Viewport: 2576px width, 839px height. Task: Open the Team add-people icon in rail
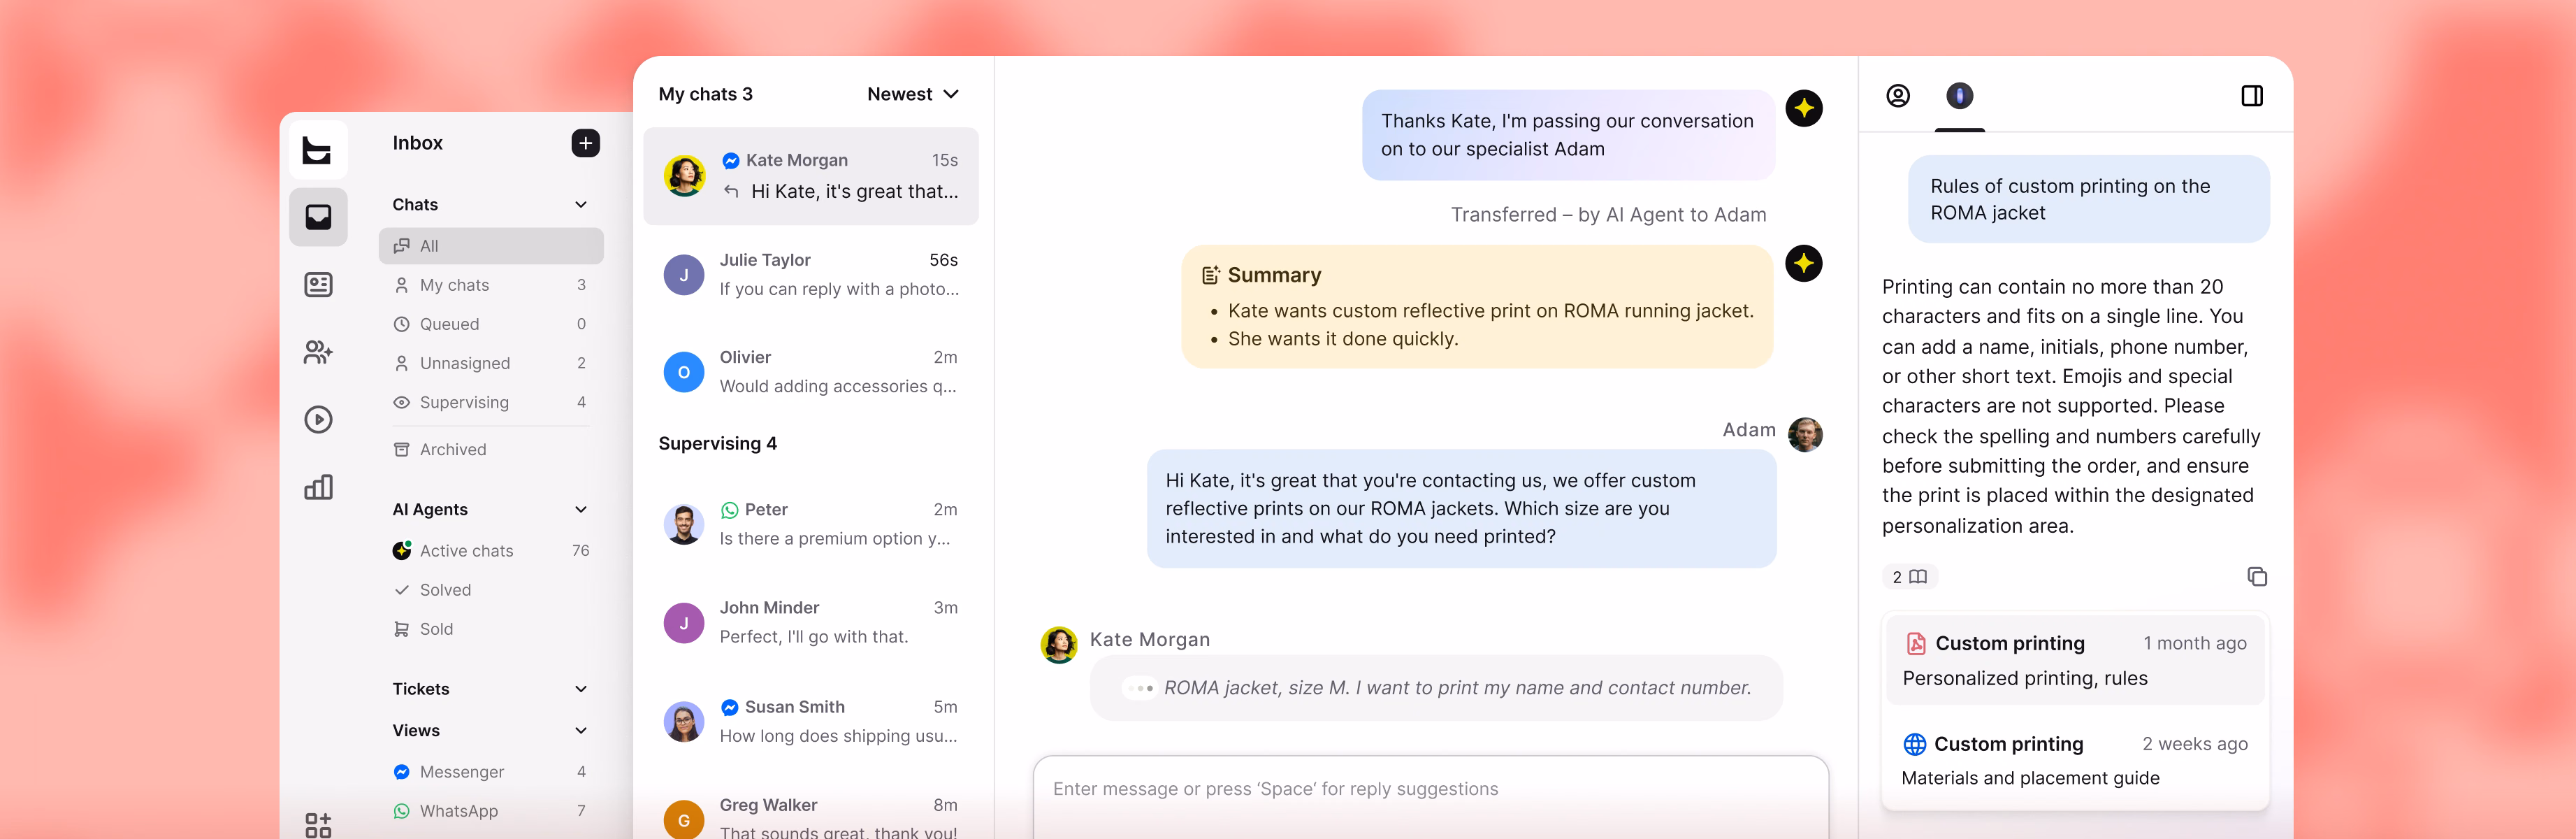(318, 352)
